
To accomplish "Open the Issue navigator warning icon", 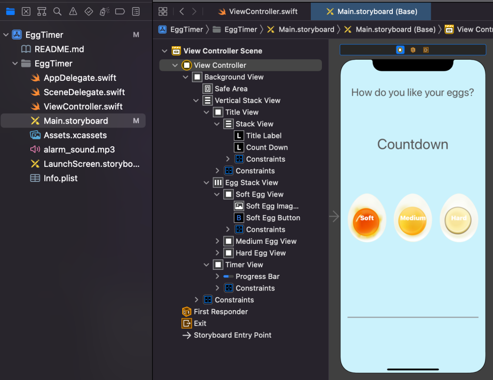I will tap(73, 11).
